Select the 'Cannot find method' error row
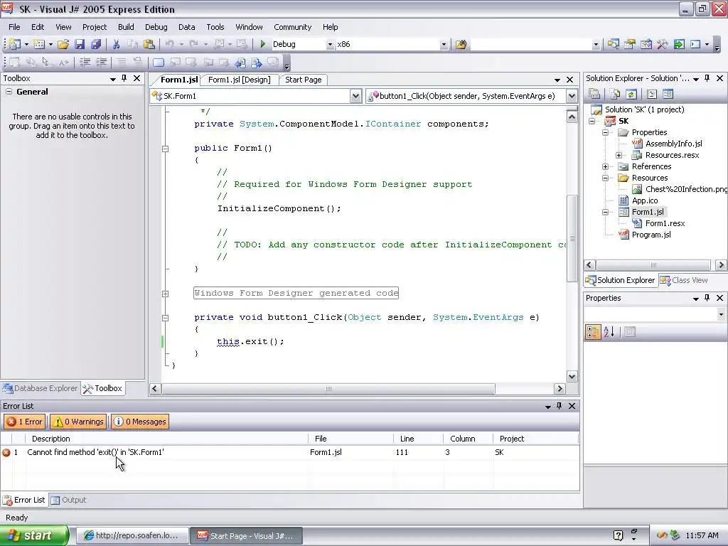The height and width of the screenshot is (546, 728). 290,452
